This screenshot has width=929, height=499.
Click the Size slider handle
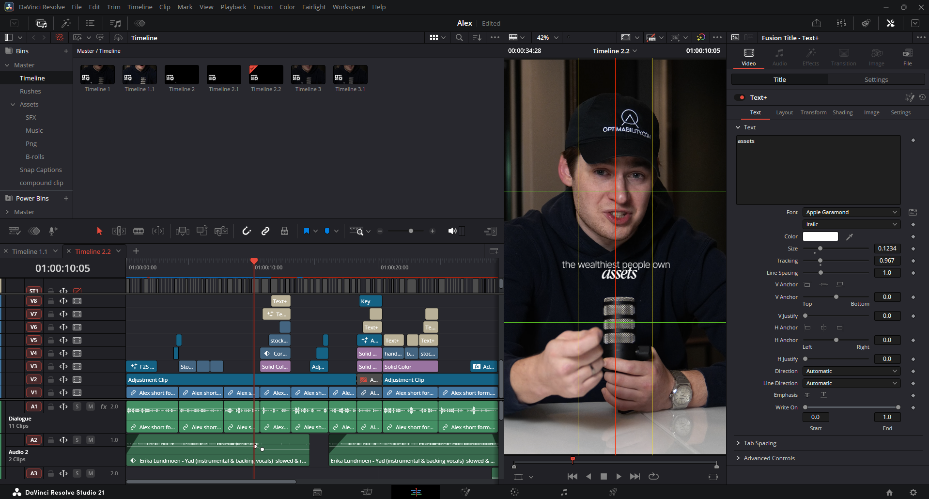click(x=820, y=249)
